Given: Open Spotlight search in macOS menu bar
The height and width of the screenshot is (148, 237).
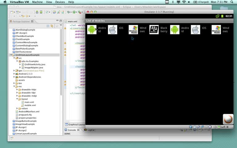Looking at the screenshot, I should click(x=232, y=2).
